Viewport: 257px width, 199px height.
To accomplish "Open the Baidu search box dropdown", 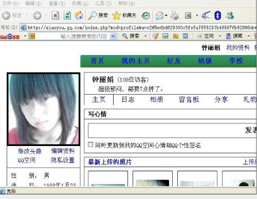I will point(113,36).
